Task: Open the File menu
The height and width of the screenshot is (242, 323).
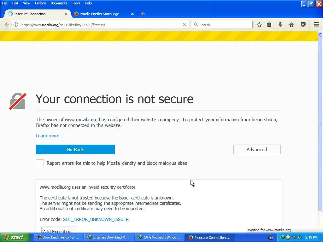Action: click(x=5, y=3)
